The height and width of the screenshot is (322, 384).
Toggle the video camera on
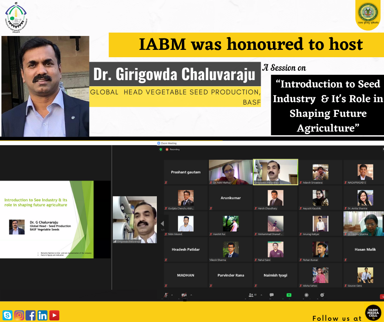(x=184, y=295)
